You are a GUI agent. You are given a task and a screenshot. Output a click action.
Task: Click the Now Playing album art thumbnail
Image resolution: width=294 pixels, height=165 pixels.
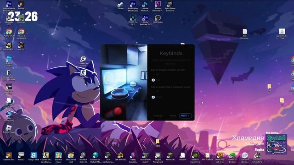pyautogui.click(x=277, y=144)
